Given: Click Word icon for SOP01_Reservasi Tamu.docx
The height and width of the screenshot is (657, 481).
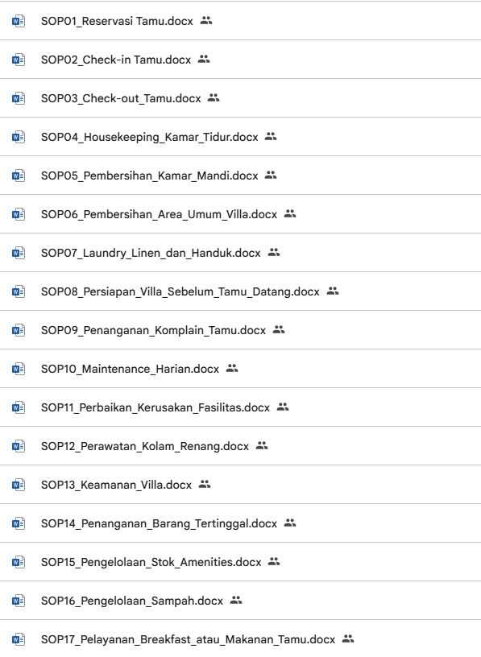Looking at the screenshot, I should pyautogui.click(x=19, y=21).
